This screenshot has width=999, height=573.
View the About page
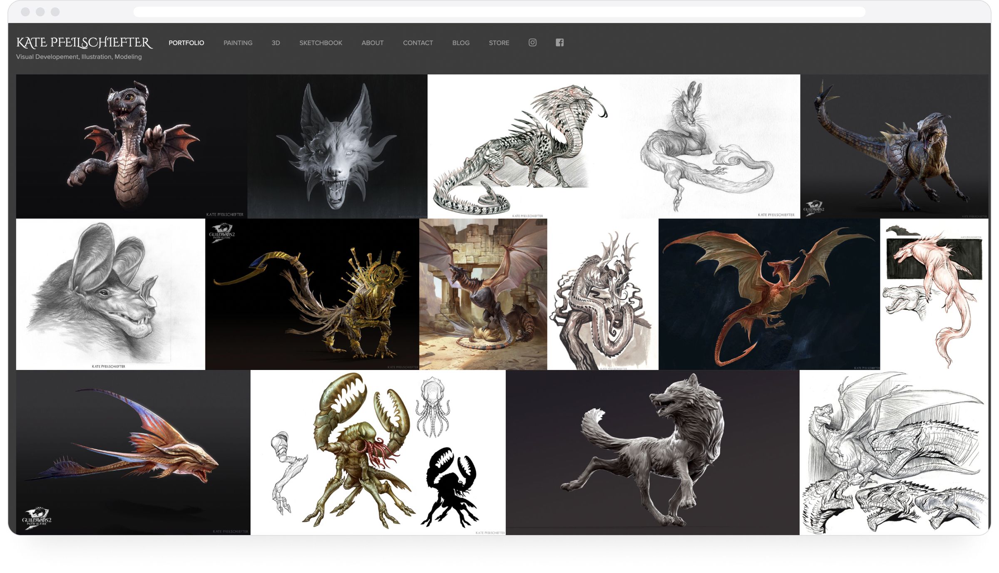point(373,42)
